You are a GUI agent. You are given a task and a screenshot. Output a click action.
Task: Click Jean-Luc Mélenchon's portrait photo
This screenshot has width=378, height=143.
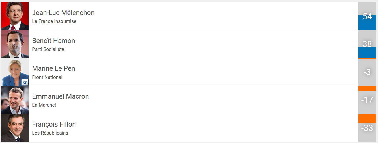pyautogui.click(x=15, y=16)
